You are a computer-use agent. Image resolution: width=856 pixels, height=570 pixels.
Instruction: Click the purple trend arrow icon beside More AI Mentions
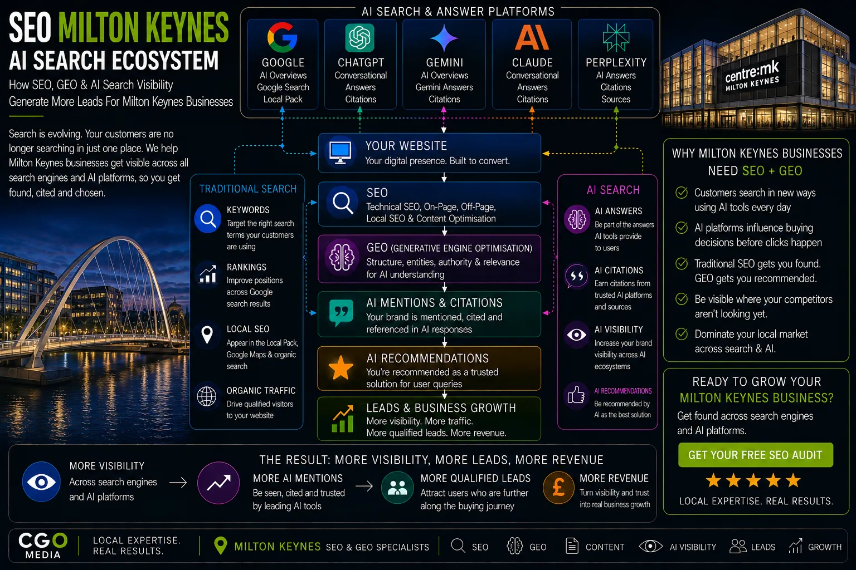click(218, 483)
